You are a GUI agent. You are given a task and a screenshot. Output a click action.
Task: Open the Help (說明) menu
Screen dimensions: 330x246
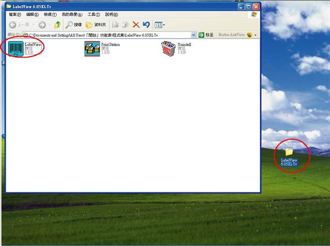(111, 14)
